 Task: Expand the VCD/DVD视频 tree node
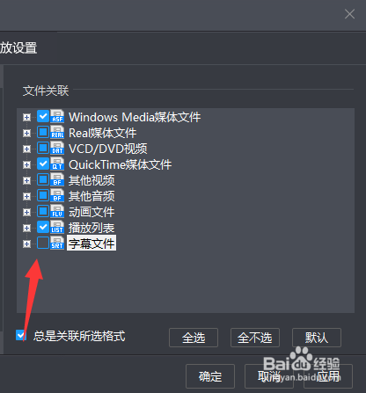pos(26,149)
